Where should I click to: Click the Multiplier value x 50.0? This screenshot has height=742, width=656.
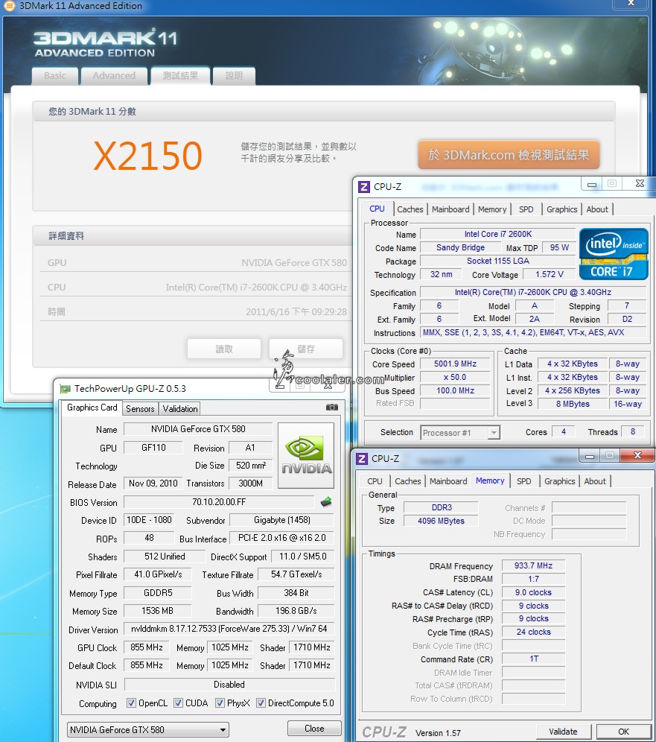pos(456,377)
